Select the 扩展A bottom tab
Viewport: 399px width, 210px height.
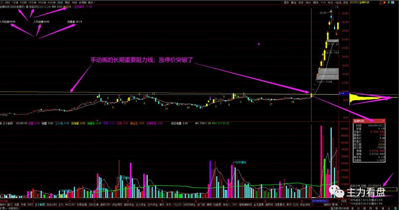click(4, 208)
